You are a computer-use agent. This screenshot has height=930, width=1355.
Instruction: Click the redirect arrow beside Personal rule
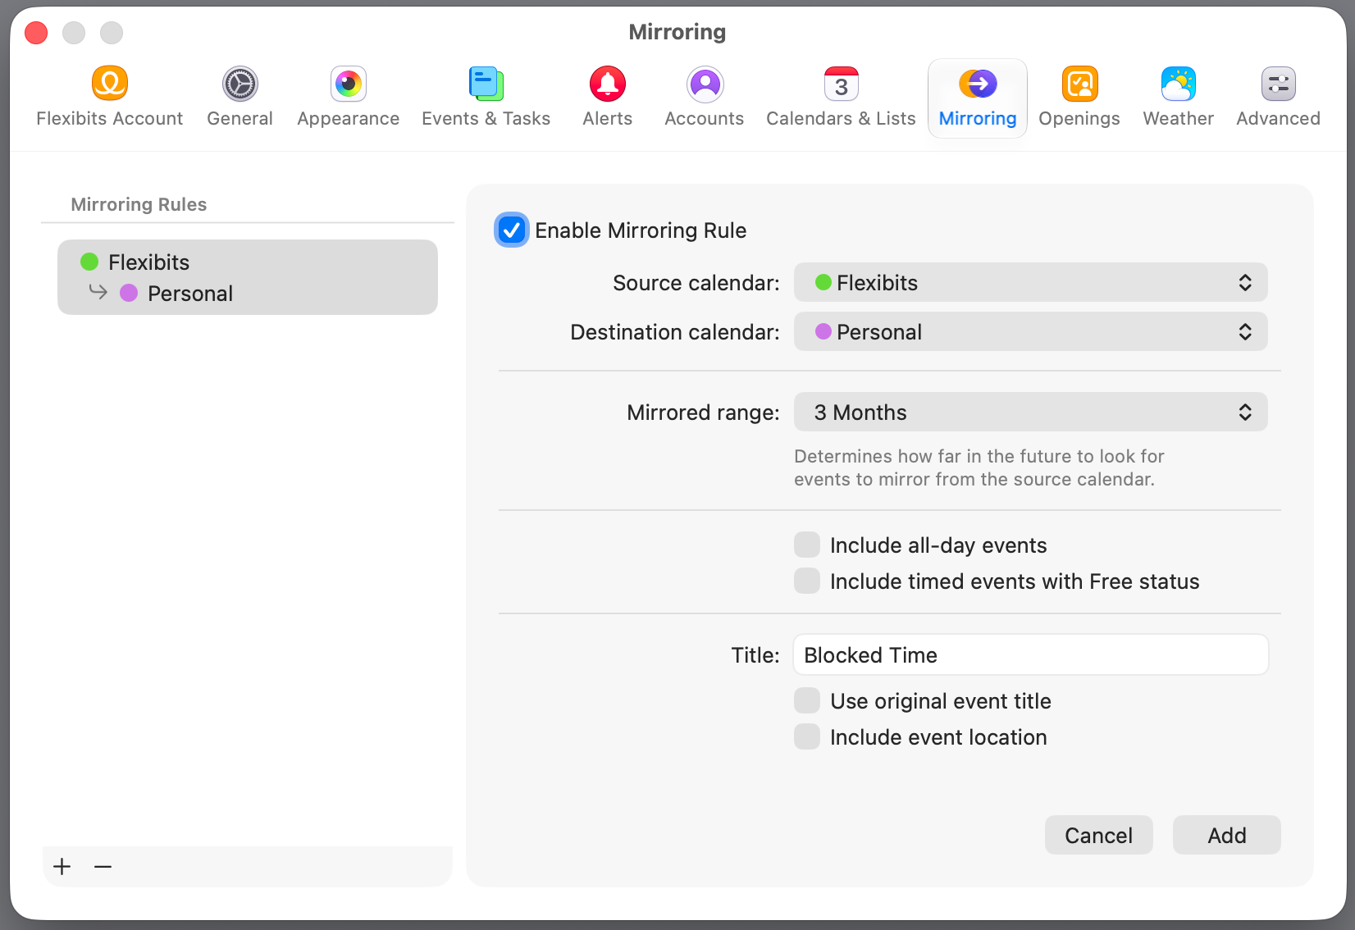point(98,291)
